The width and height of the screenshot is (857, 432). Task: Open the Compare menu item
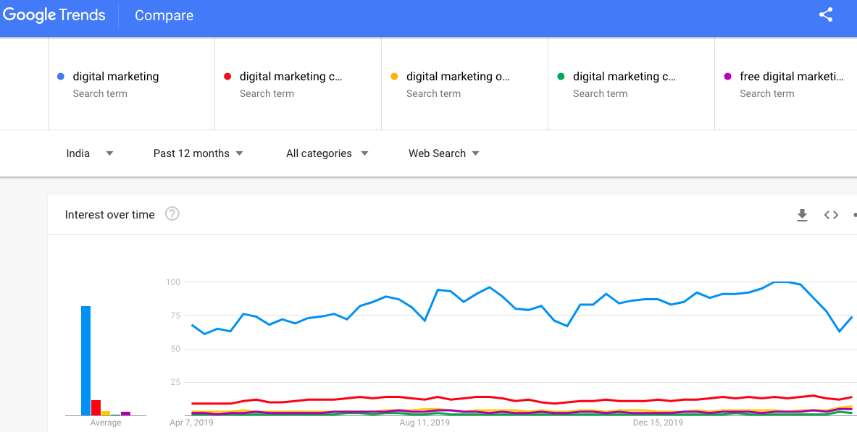pyautogui.click(x=164, y=15)
